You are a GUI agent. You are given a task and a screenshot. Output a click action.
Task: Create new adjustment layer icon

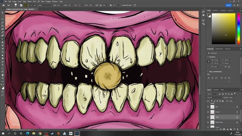228,129
